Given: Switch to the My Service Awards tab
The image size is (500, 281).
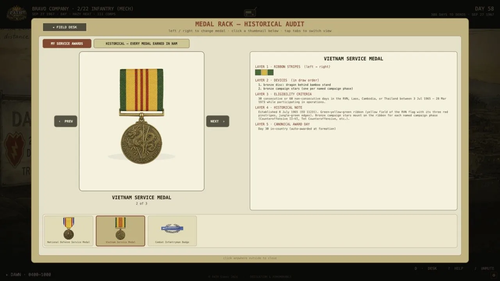Looking at the screenshot, I should pos(67,43).
